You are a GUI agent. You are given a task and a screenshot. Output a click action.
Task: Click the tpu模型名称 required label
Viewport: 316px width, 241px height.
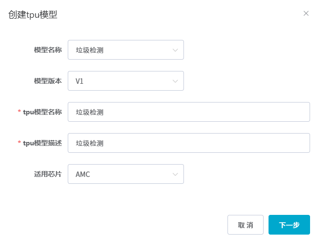pos(42,112)
